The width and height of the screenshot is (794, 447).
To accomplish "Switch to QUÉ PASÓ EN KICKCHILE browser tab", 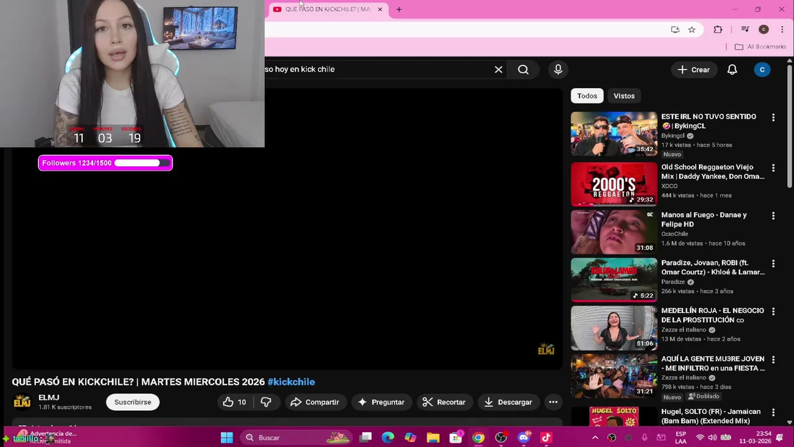I will [327, 9].
